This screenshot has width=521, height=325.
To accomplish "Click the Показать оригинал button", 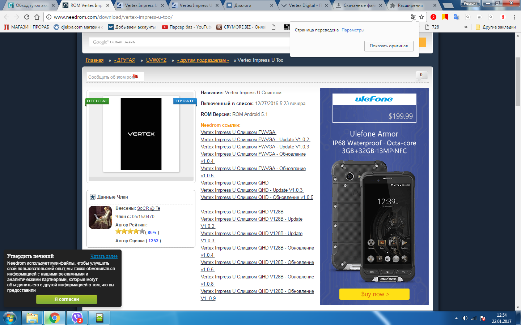I will click(x=389, y=46).
